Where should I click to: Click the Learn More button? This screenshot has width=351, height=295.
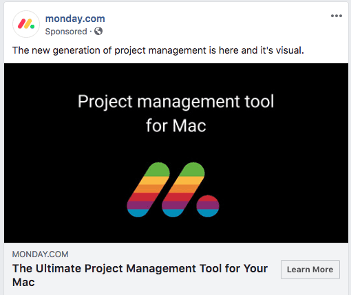(x=310, y=270)
